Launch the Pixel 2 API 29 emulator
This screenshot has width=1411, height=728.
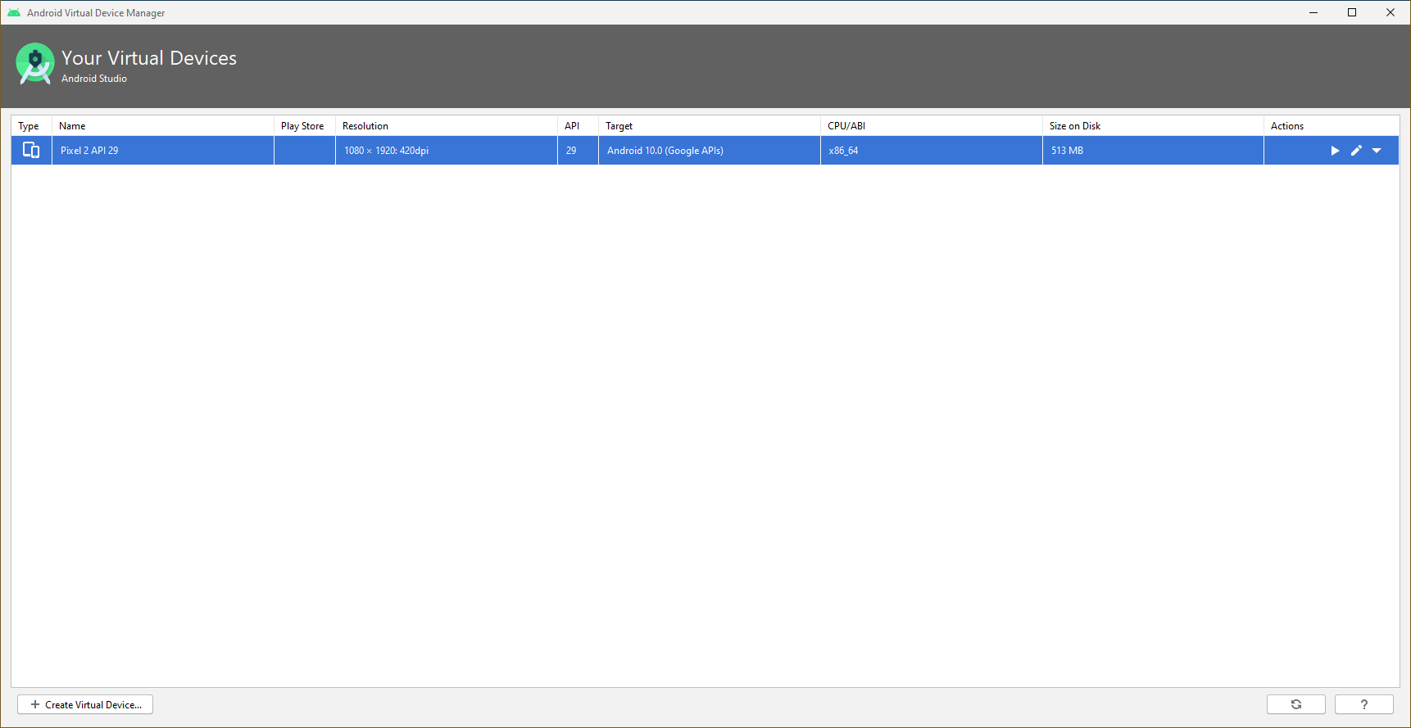pyautogui.click(x=1335, y=151)
